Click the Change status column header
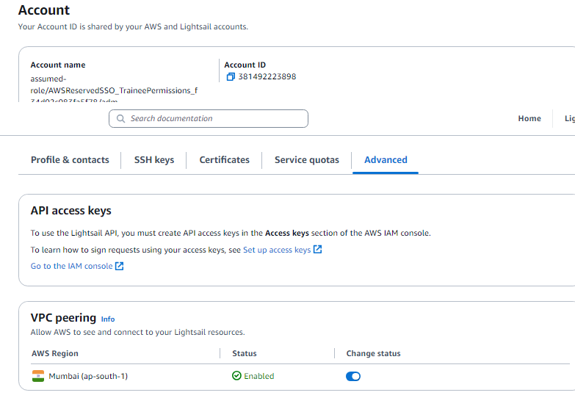This screenshot has width=575, height=398. (373, 353)
